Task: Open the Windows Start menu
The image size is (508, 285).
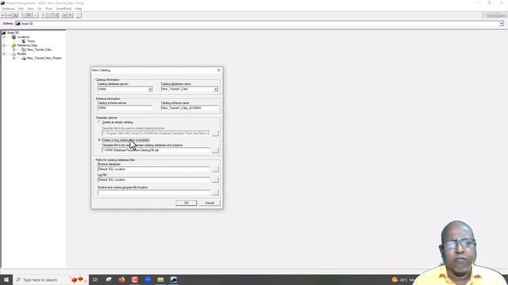Action: coord(6,279)
